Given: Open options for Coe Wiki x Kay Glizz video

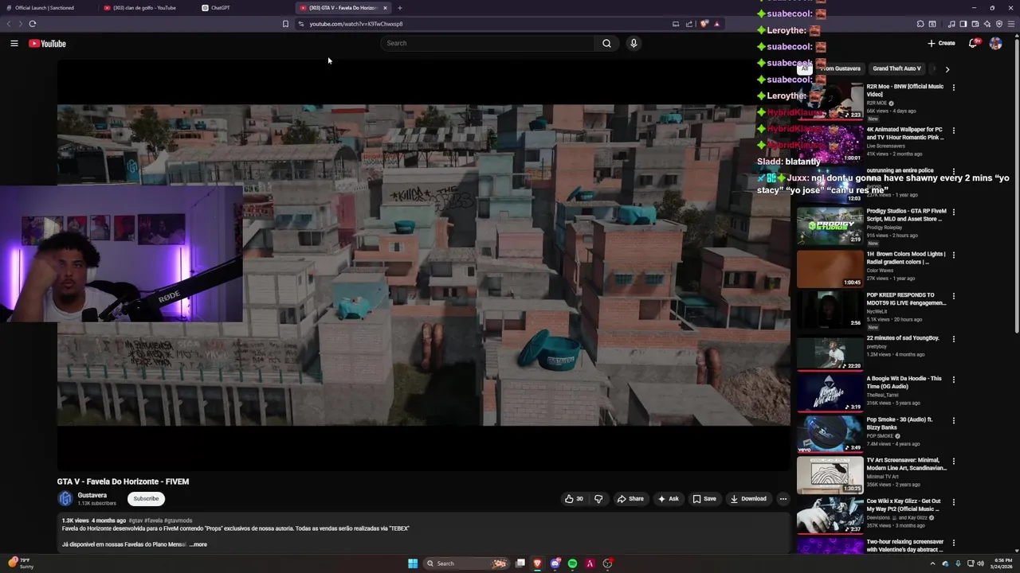Looking at the screenshot, I should click(953, 502).
